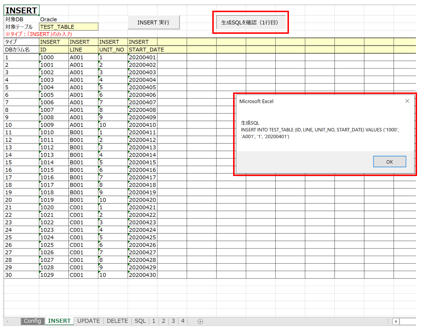Click the horizontal scrollbar left arrow
Image resolution: width=424 pixels, height=330 pixels.
pos(396,321)
